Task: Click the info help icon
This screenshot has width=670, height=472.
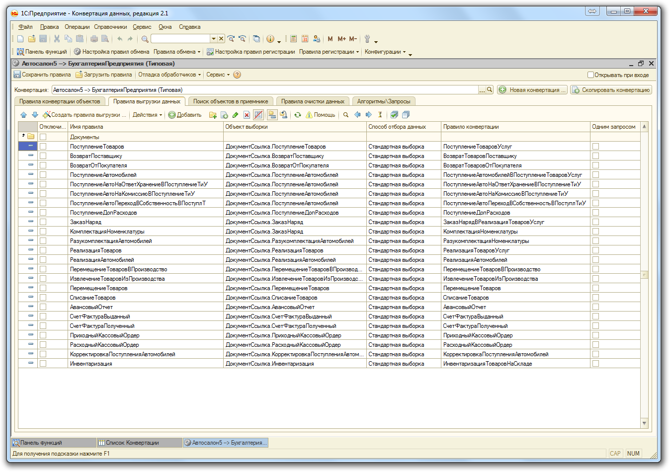Action: [270, 39]
